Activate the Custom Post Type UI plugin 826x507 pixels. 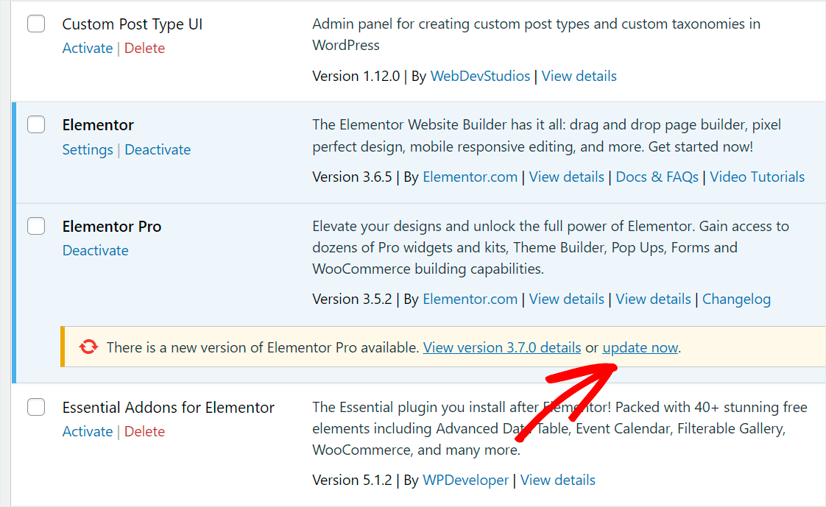click(x=88, y=48)
